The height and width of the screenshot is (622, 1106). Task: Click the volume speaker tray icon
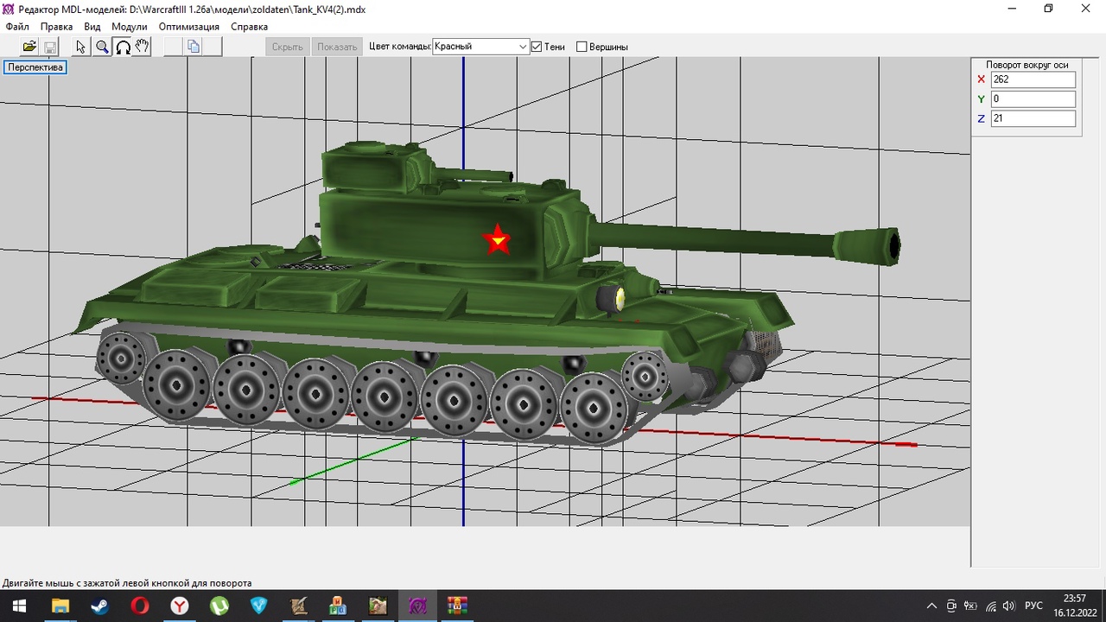1008,606
